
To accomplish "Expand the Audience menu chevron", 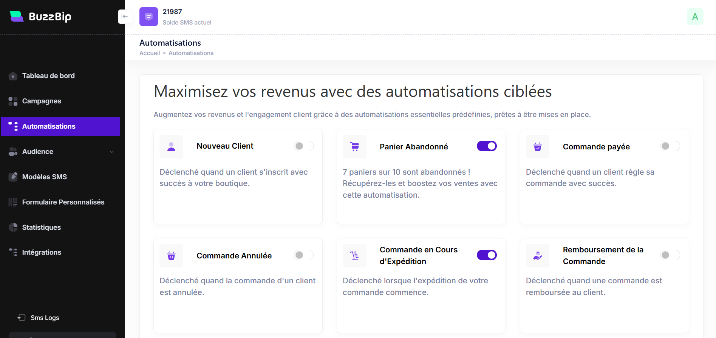I will (x=111, y=152).
